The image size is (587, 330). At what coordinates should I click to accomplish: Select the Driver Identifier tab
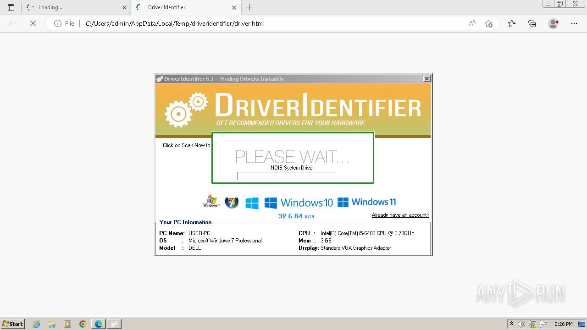coord(186,7)
